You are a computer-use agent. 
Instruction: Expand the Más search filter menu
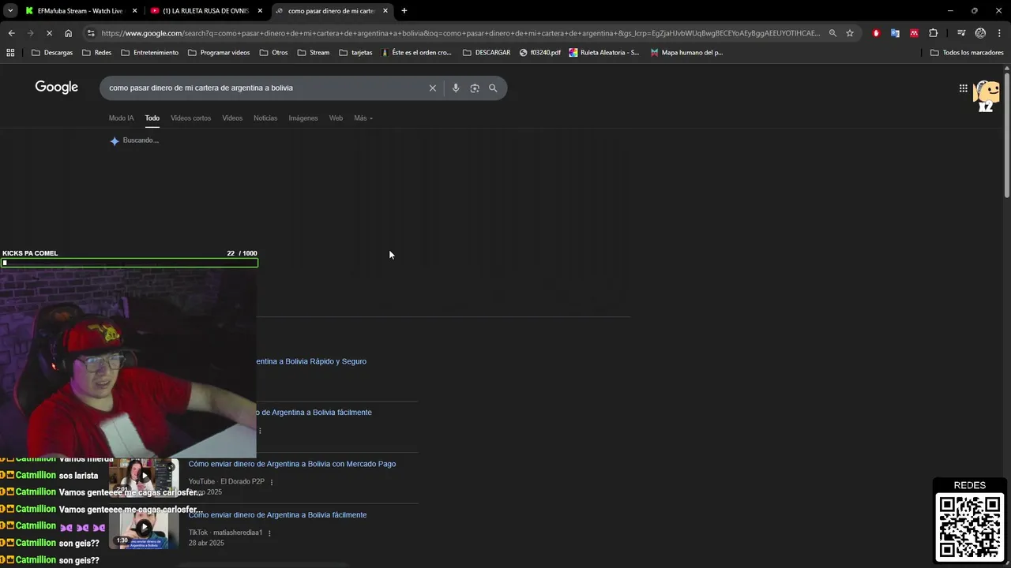[x=363, y=118]
